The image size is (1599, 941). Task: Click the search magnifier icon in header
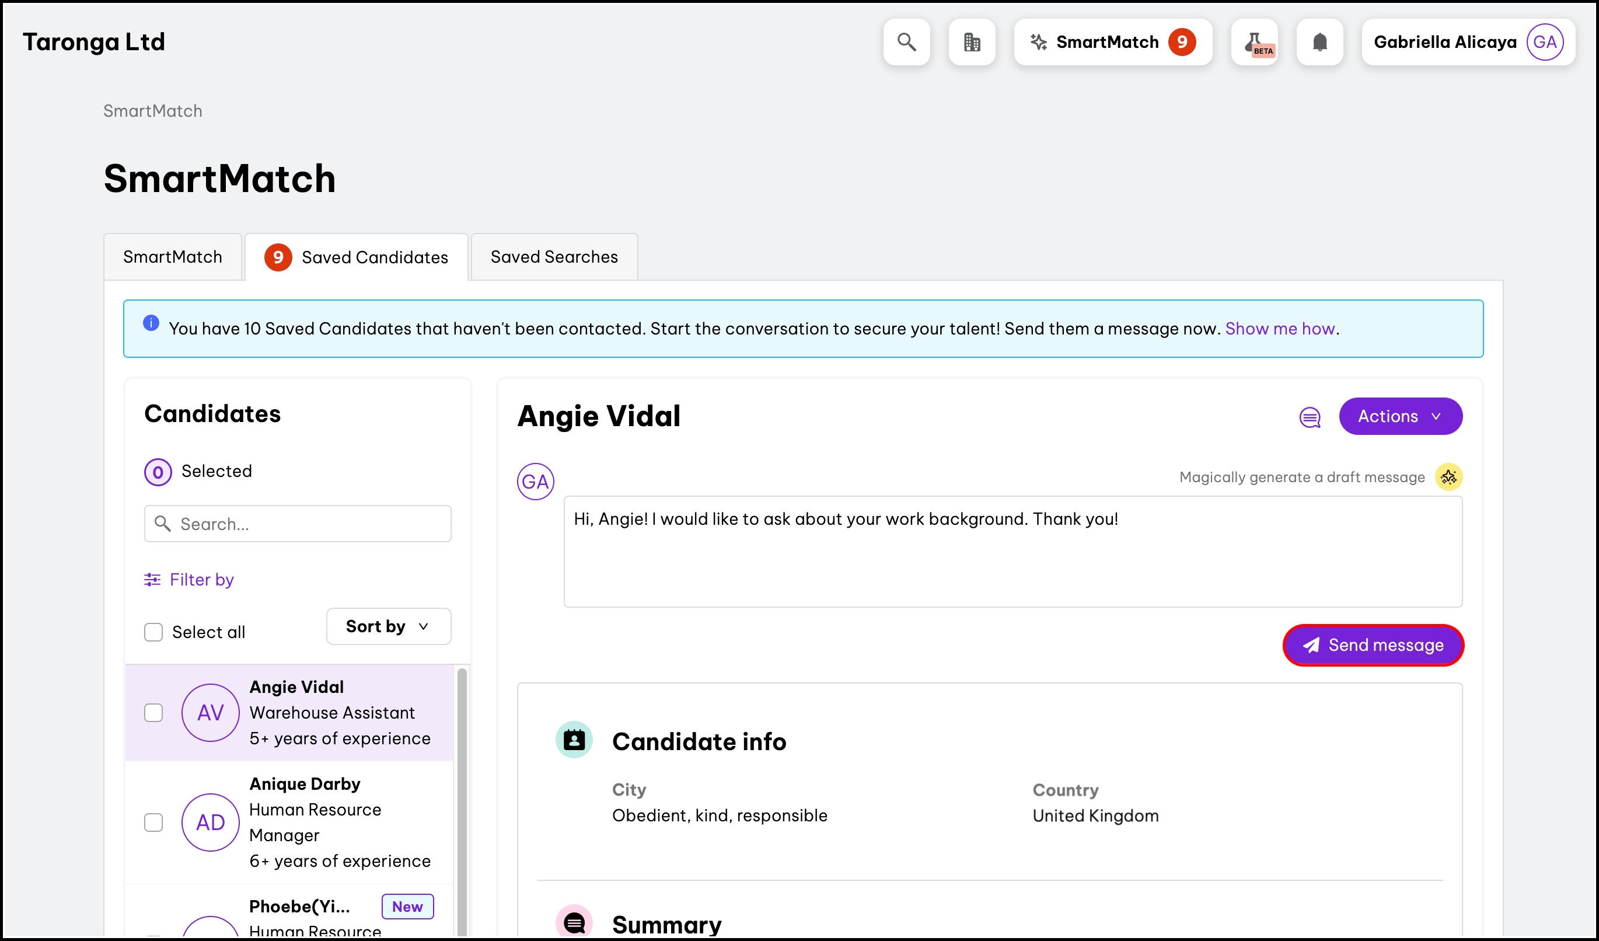(x=906, y=42)
